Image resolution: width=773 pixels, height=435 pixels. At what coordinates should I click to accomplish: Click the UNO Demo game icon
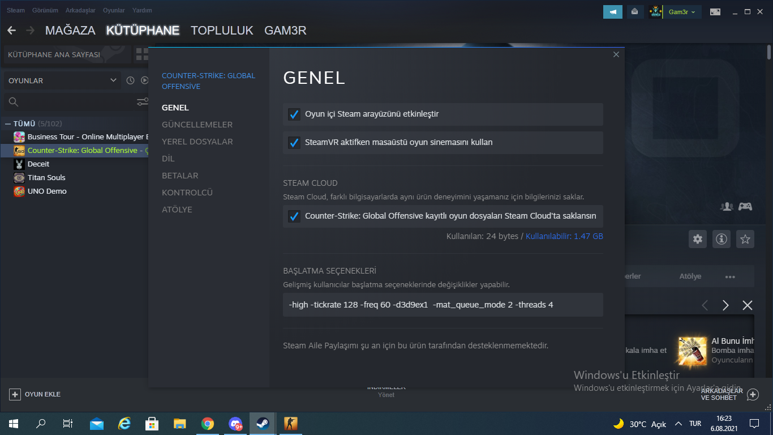tap(19, 191)
